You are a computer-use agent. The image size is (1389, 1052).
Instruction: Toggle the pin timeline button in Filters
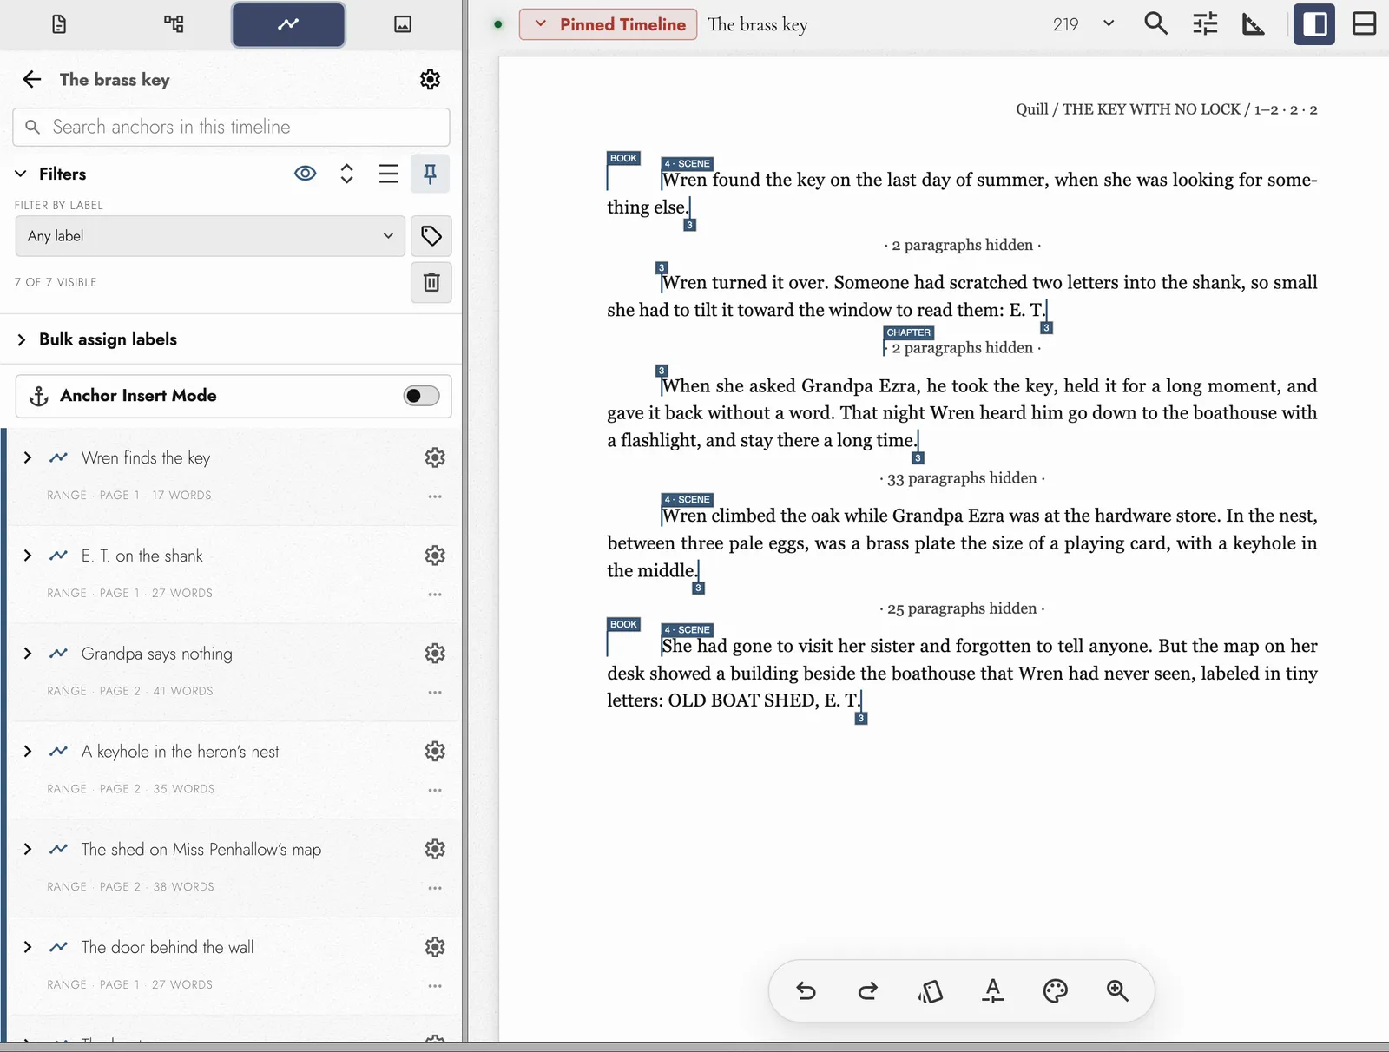click(x=430, y=174)
